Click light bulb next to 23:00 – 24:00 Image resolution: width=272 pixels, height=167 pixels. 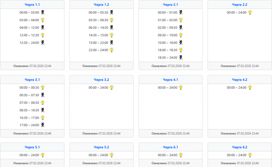tap(112, 50)
